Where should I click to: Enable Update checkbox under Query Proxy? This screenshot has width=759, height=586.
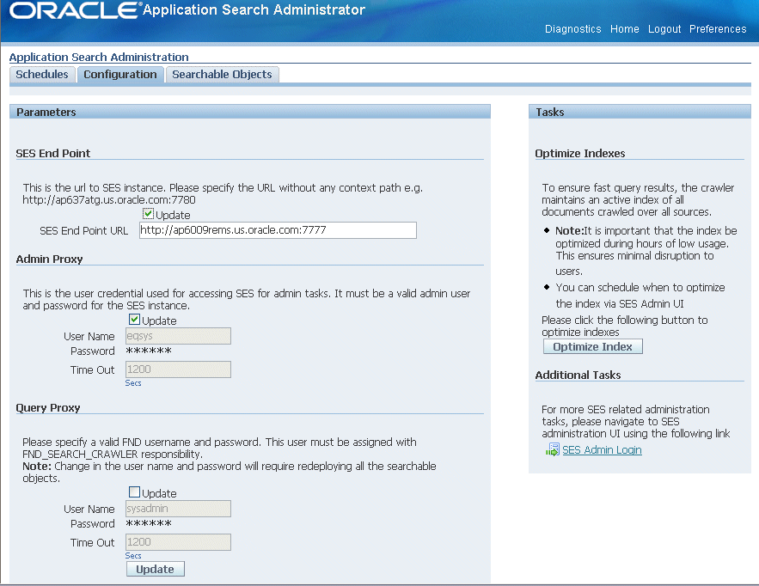135,492
